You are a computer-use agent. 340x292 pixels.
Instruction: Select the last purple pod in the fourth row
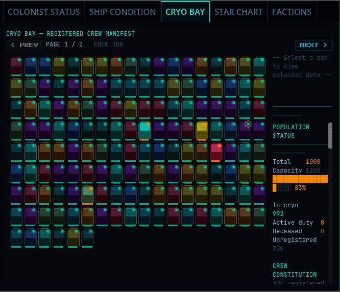point(259,131)
